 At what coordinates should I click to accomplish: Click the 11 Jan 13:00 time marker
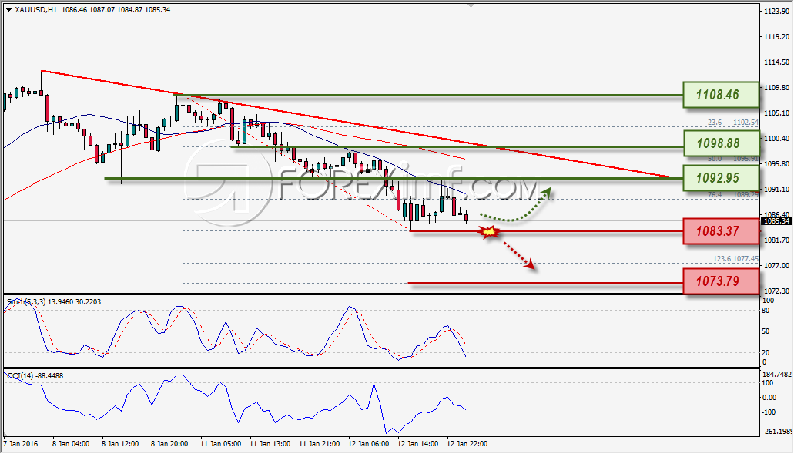(x=270, y=444)
